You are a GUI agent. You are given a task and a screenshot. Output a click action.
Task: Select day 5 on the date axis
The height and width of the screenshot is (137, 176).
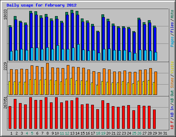point(32,133)
